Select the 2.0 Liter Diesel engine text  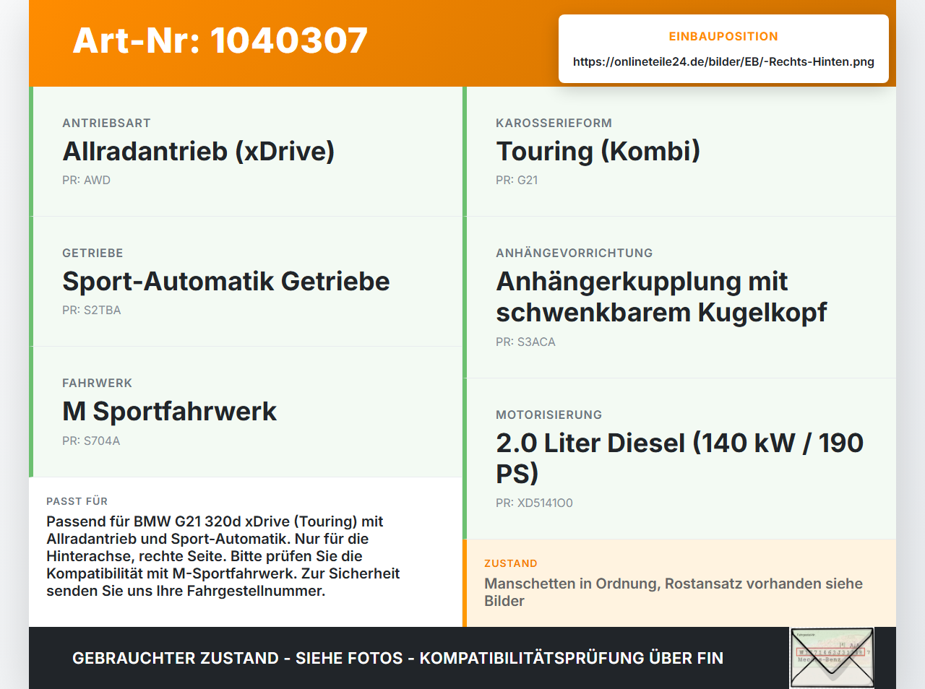click(x=679, y=458)
